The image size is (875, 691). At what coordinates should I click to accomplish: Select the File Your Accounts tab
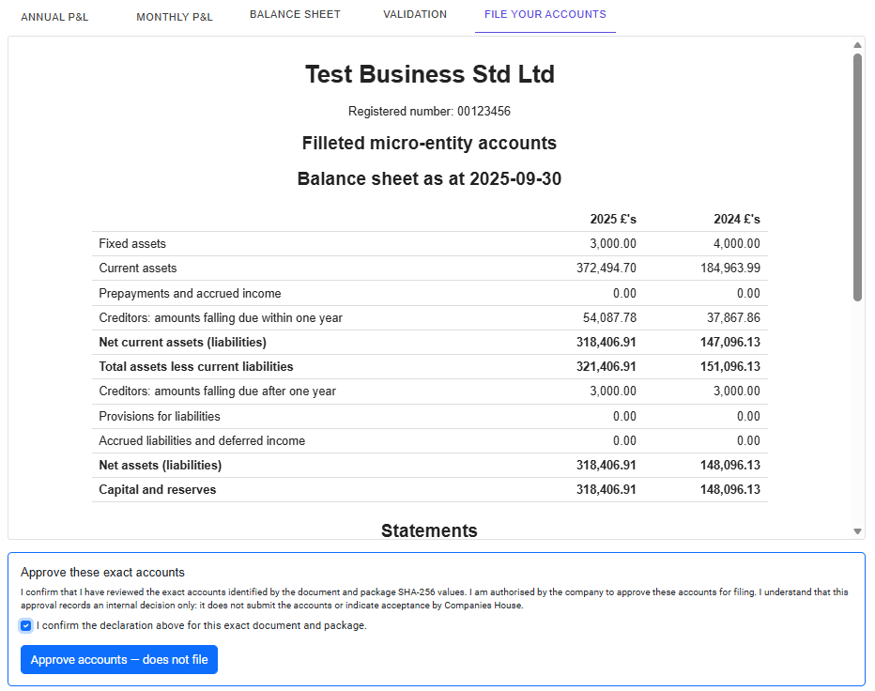click(545, 14)
